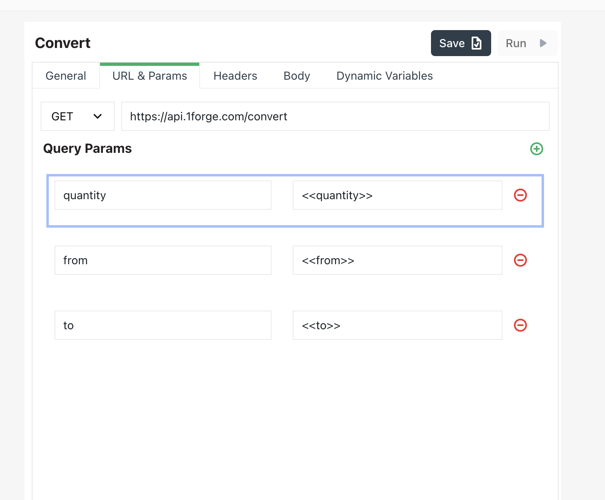Click the request URL input field
The width and height of the screenshot is (605, 500).
(335, 116)
